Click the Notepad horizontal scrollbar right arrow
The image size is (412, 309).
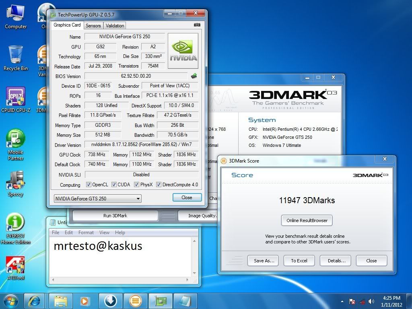pyautogui.click(x=187, y=280)
